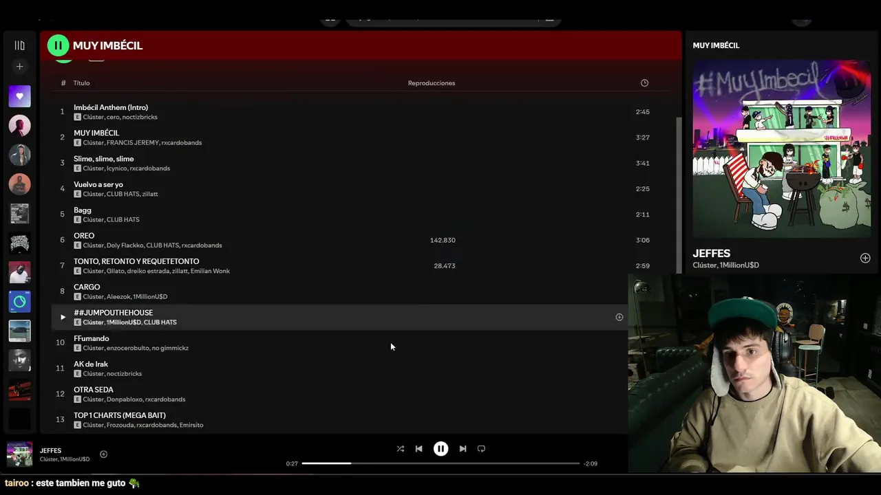
Task: Open blue circular logo playlist in sidebar
Action: [19, 302]
